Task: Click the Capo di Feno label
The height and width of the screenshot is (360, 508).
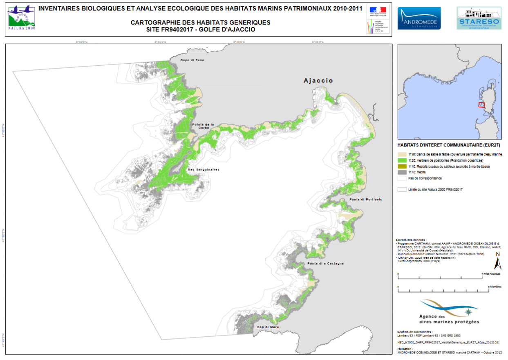Action: pos(192,60)
